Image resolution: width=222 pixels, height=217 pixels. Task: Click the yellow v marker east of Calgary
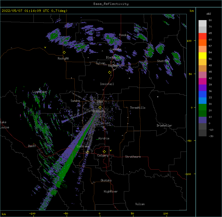point(110,151)
